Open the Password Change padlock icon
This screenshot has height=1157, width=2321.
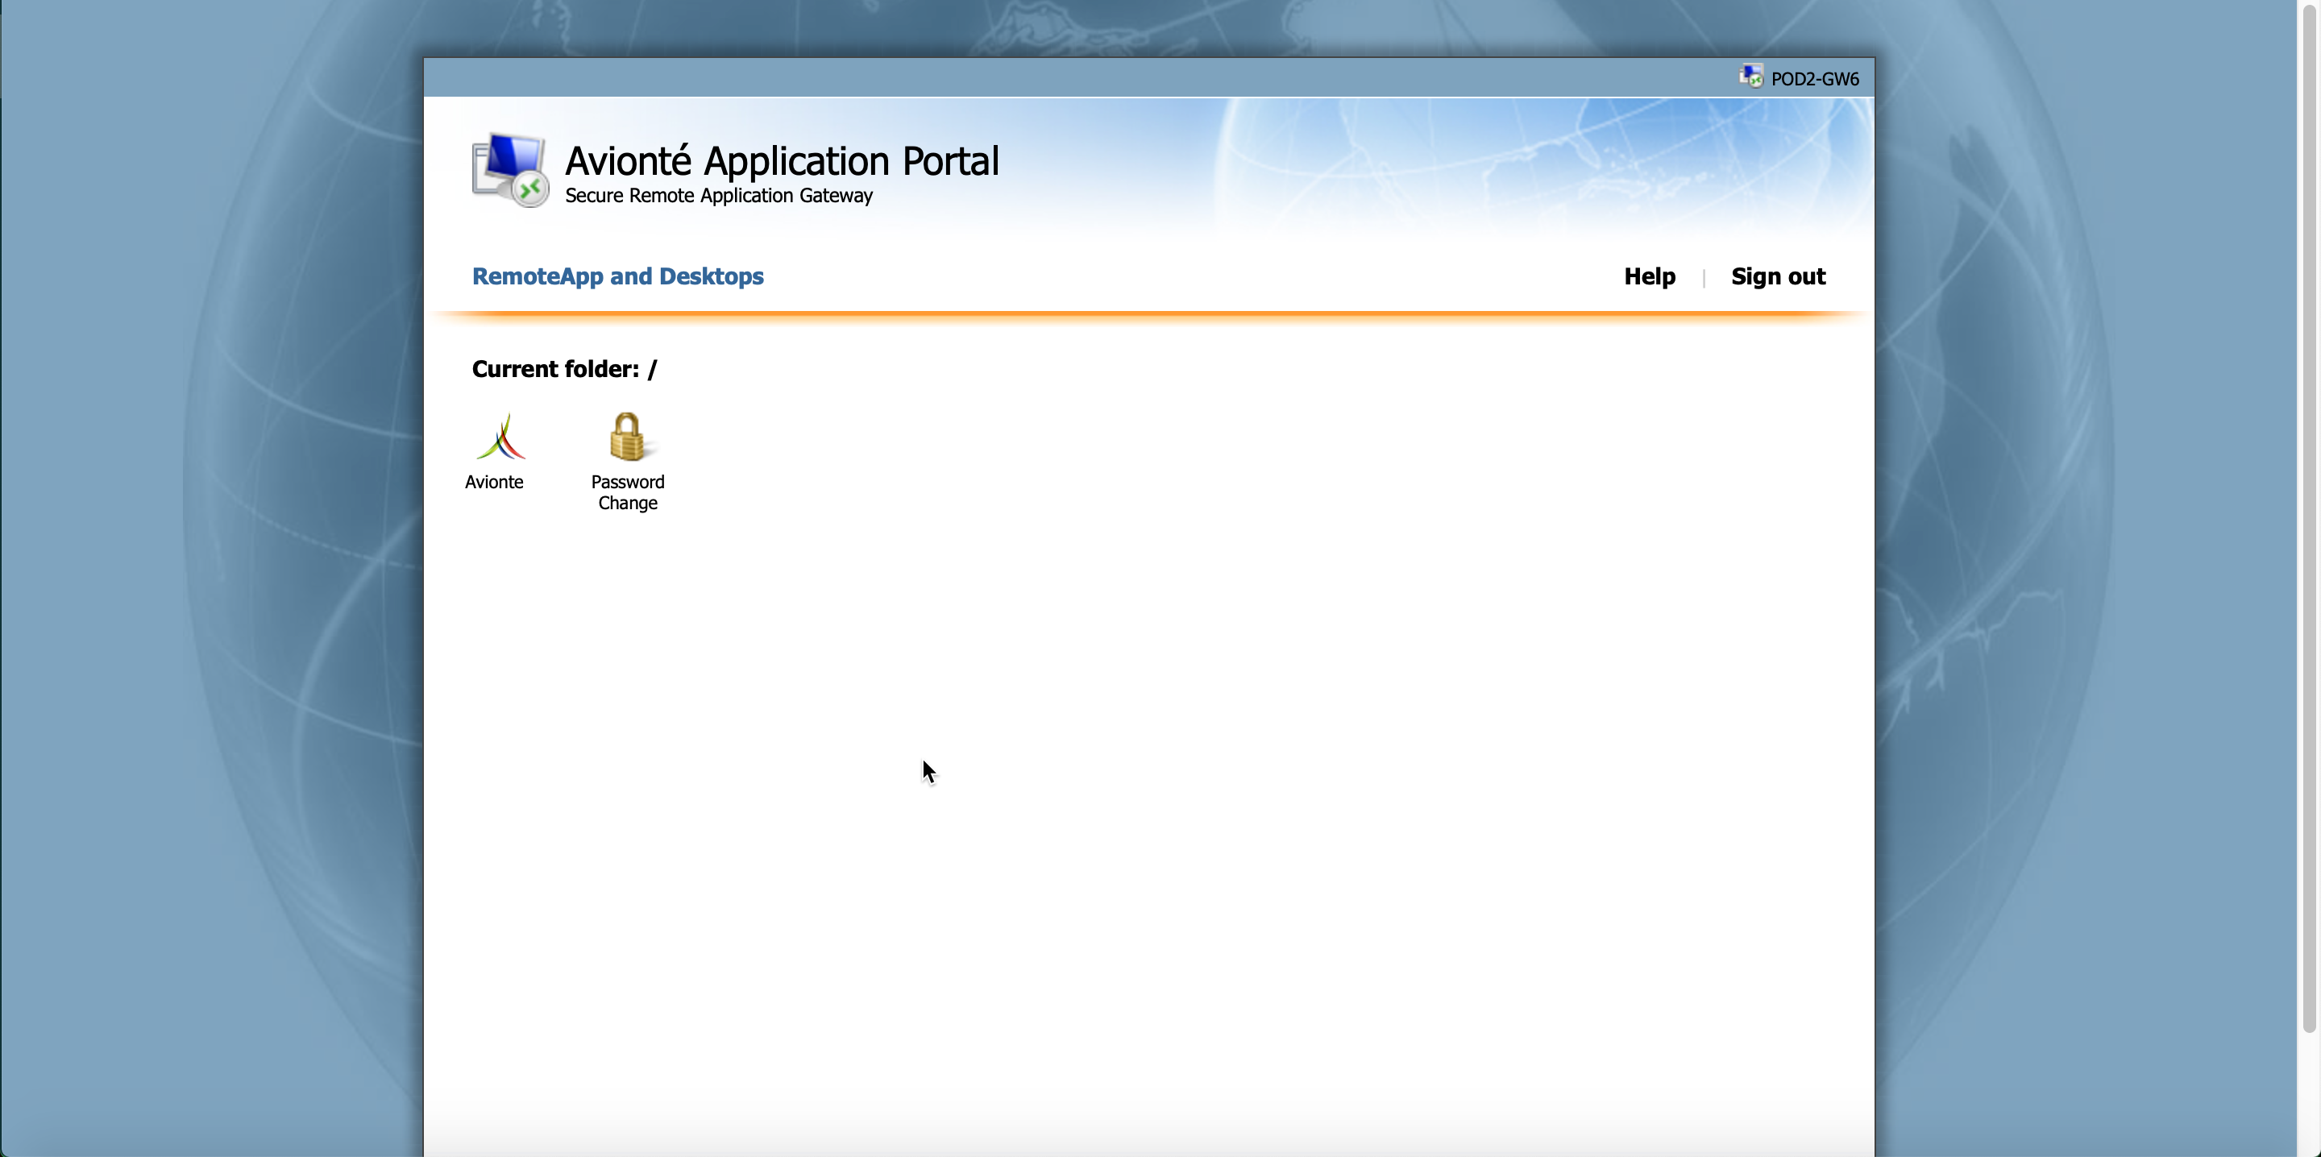(x=627, y=437)
